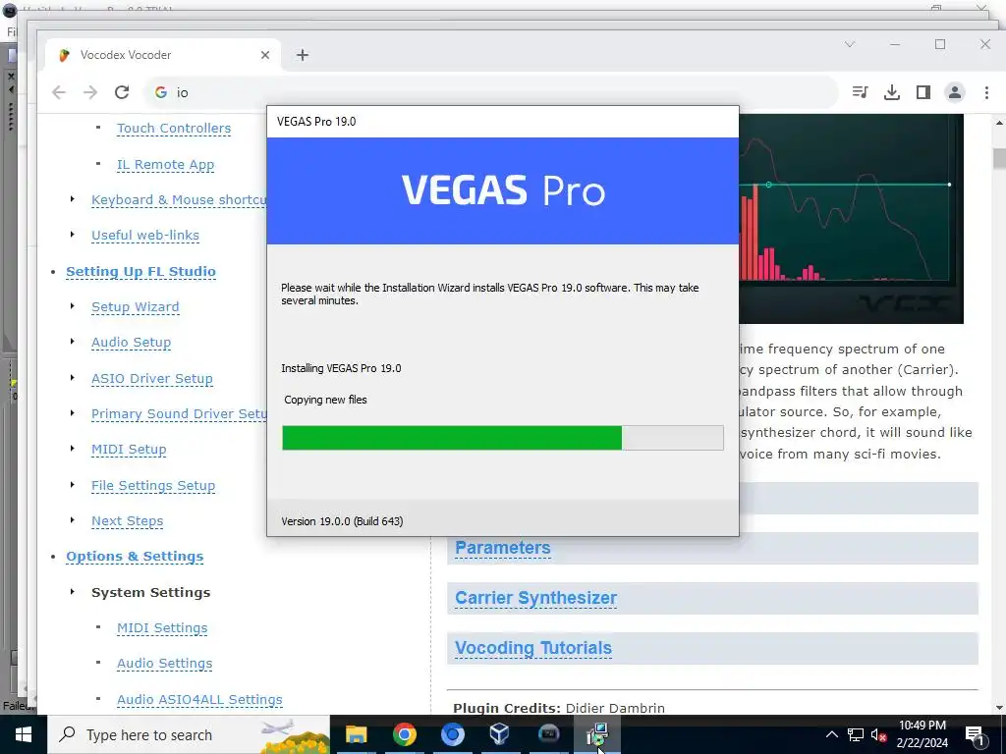
Task: Open the installer icon on taskbar
Action: [597, 734]
